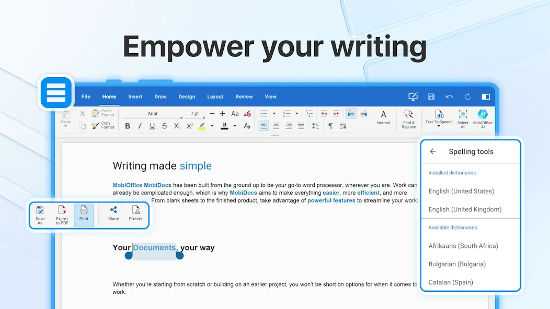Click Paste Format
This screenshot has width=550, height=309.
(x=104, y=113)
